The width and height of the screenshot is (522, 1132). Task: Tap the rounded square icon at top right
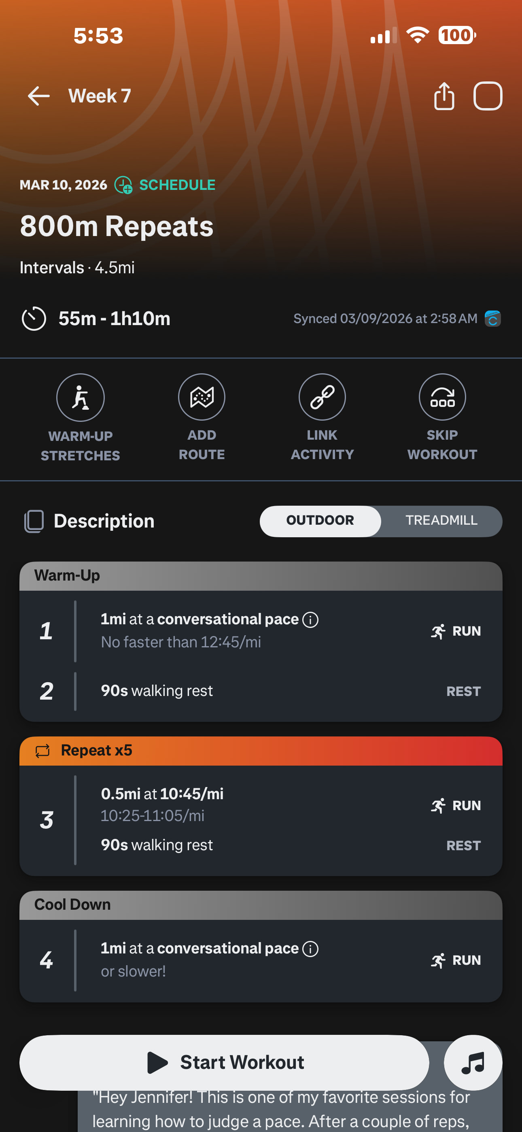click(487, 96)
